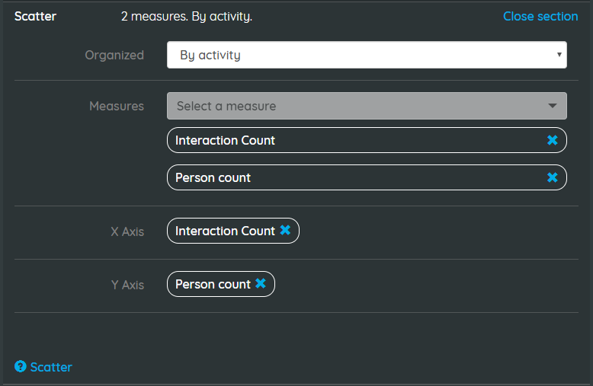This screenshot has height=386, width=593.
Task: Open the Scatter help link at the bottom
Action: [x=51, y=367]
